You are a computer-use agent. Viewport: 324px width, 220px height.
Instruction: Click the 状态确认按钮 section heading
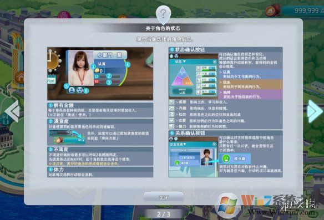(x=190, y=49)
